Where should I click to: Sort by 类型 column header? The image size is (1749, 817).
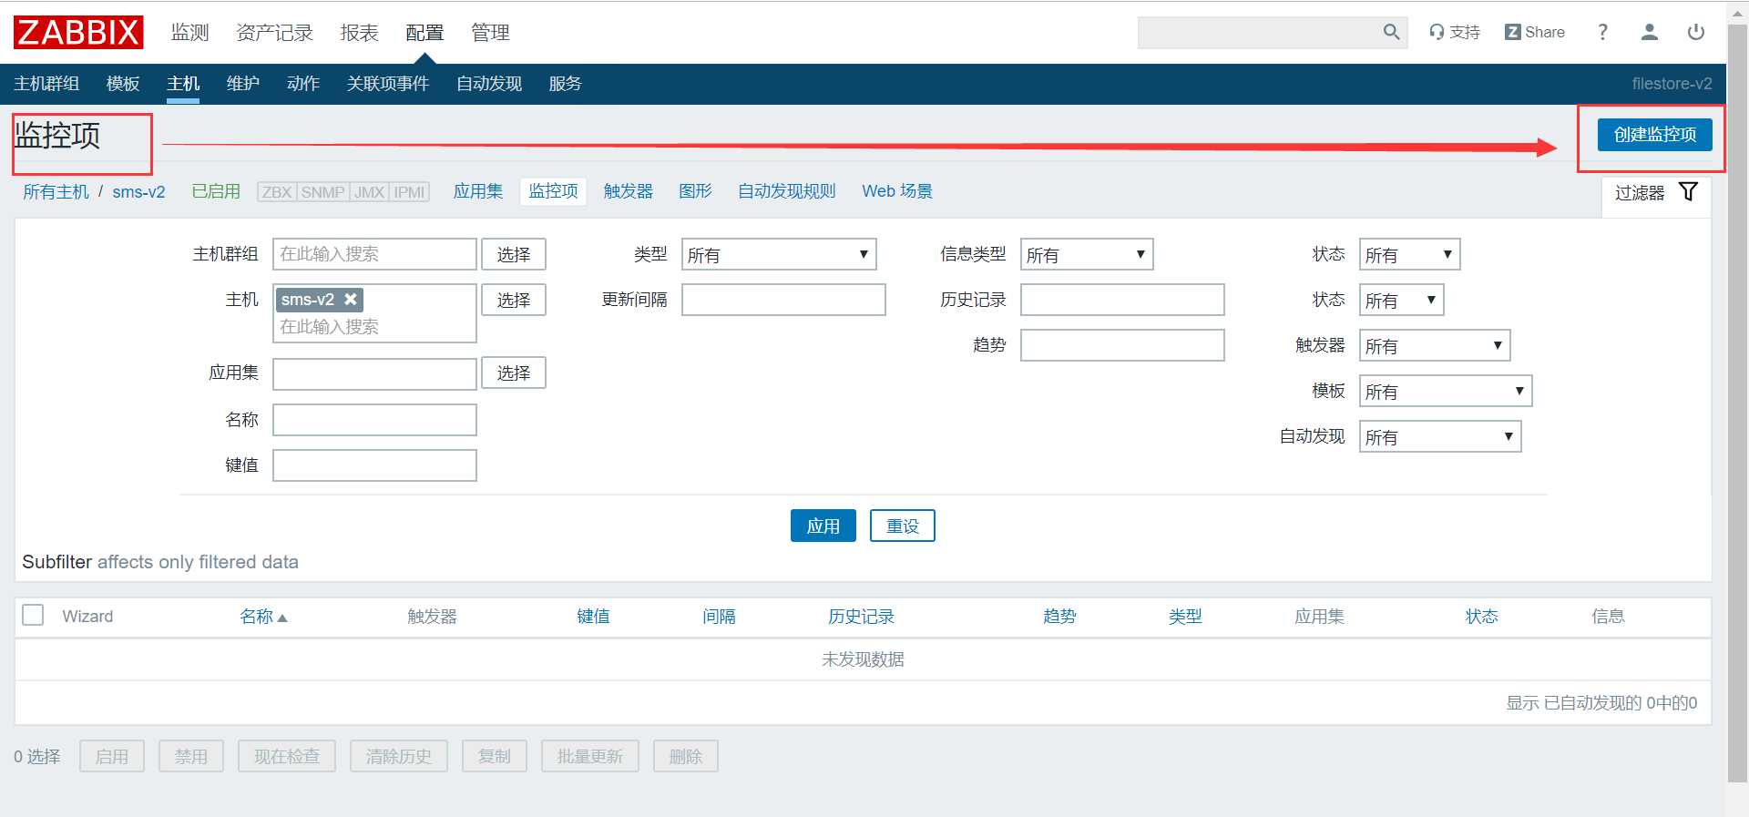[x=1185, y=617]
